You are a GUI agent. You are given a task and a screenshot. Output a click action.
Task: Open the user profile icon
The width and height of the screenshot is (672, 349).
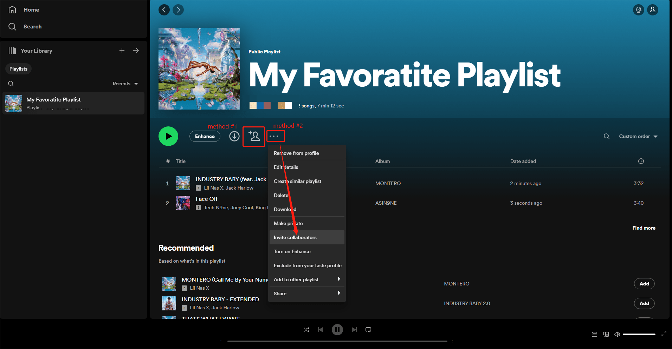coord(653,10)
